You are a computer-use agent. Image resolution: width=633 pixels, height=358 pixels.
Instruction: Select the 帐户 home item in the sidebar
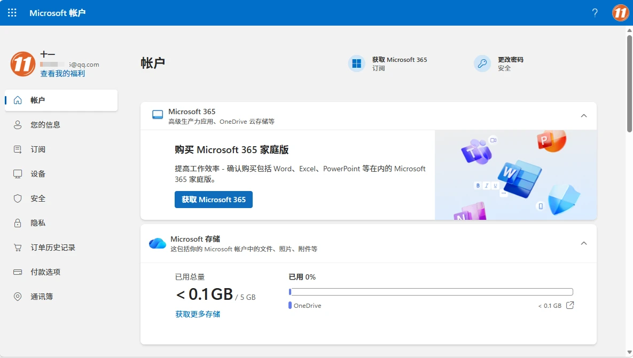tap(61, 100)
